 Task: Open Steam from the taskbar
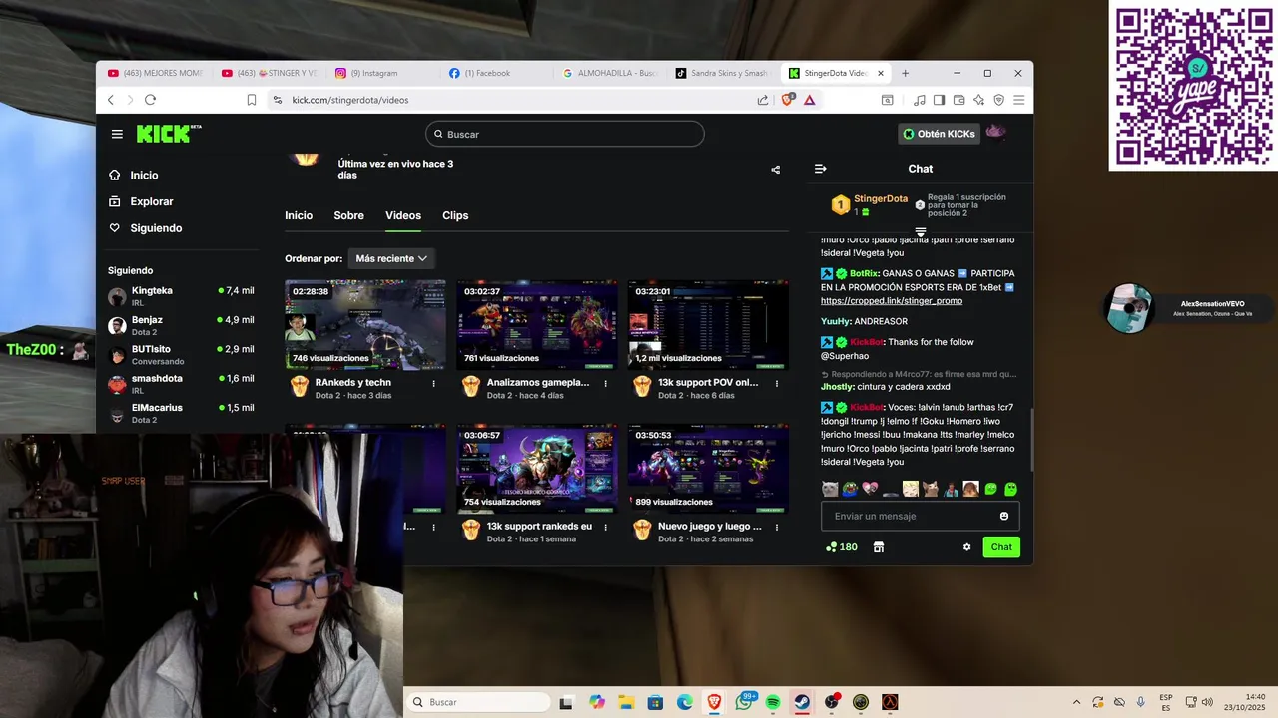[x=802, y=702]
